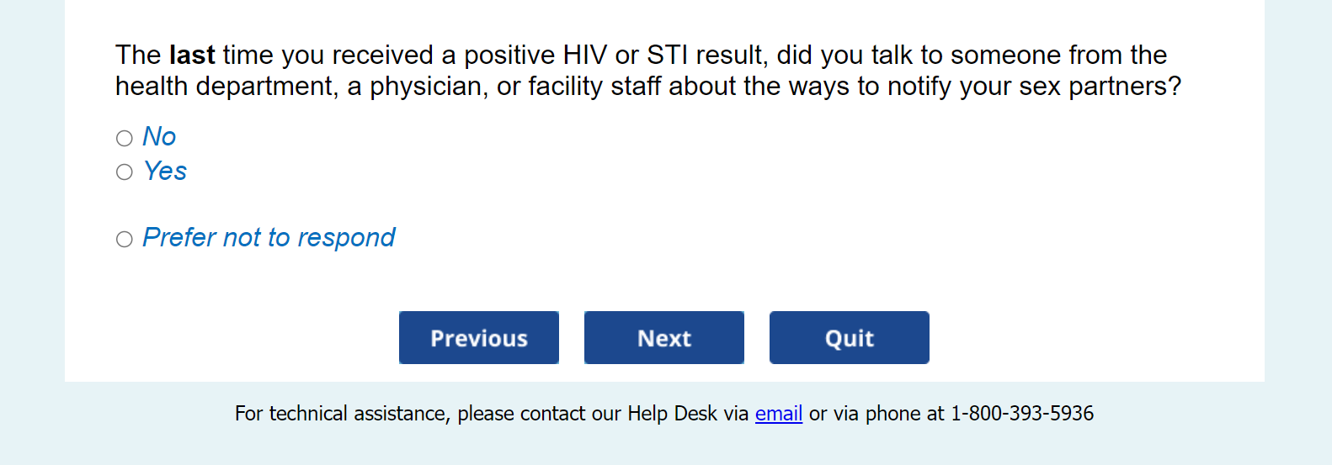Select the No radio button
Image resolution: width=1332 pixels, height=465 pixels.
pos(125,138)
